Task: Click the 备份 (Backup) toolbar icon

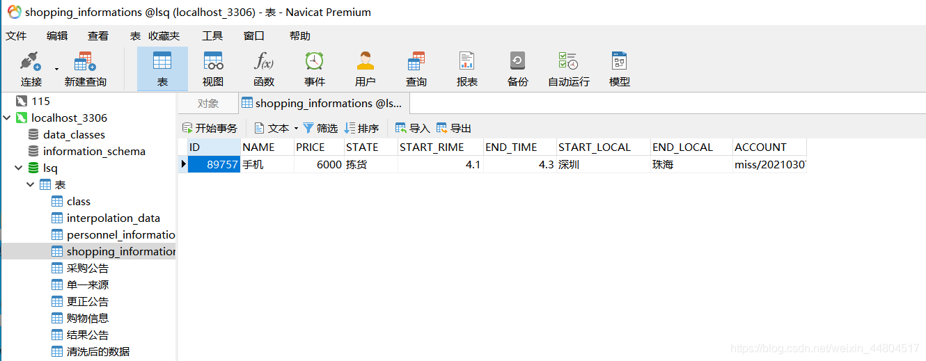Action: pos(517,69)
